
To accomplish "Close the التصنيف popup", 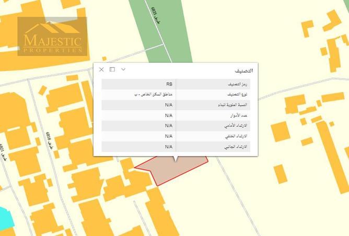I will coord(101,69).
